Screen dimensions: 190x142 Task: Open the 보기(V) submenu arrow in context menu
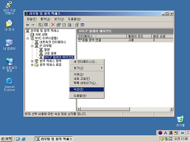[x=102, y=68]
